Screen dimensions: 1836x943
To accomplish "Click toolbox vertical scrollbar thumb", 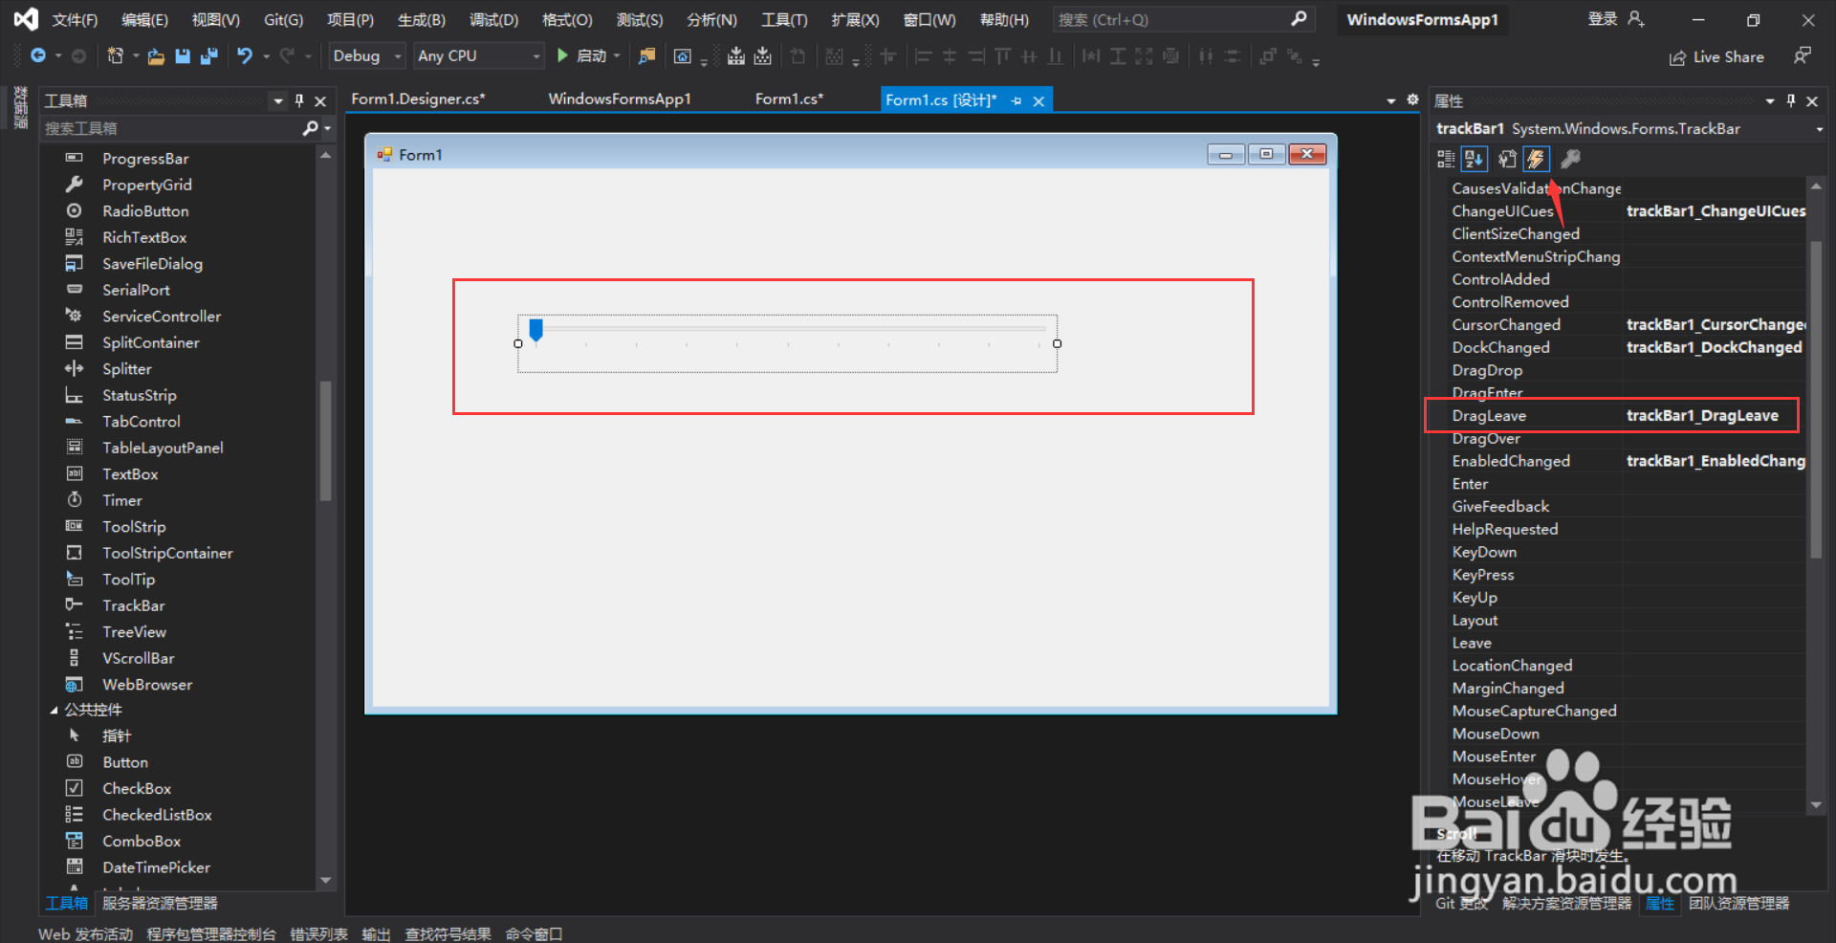I will pyautogui.click(x=325, y=440).
